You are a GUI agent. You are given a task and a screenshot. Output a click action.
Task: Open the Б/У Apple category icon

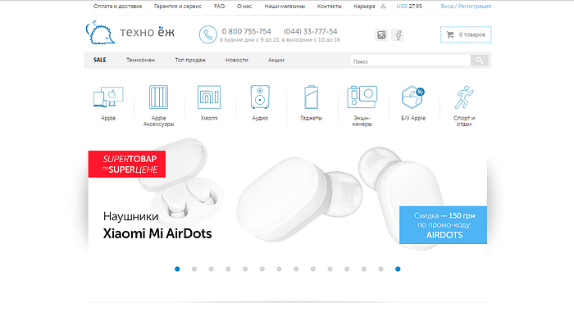(413, 97)
